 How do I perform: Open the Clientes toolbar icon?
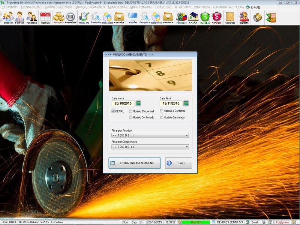tap(8, 17)
